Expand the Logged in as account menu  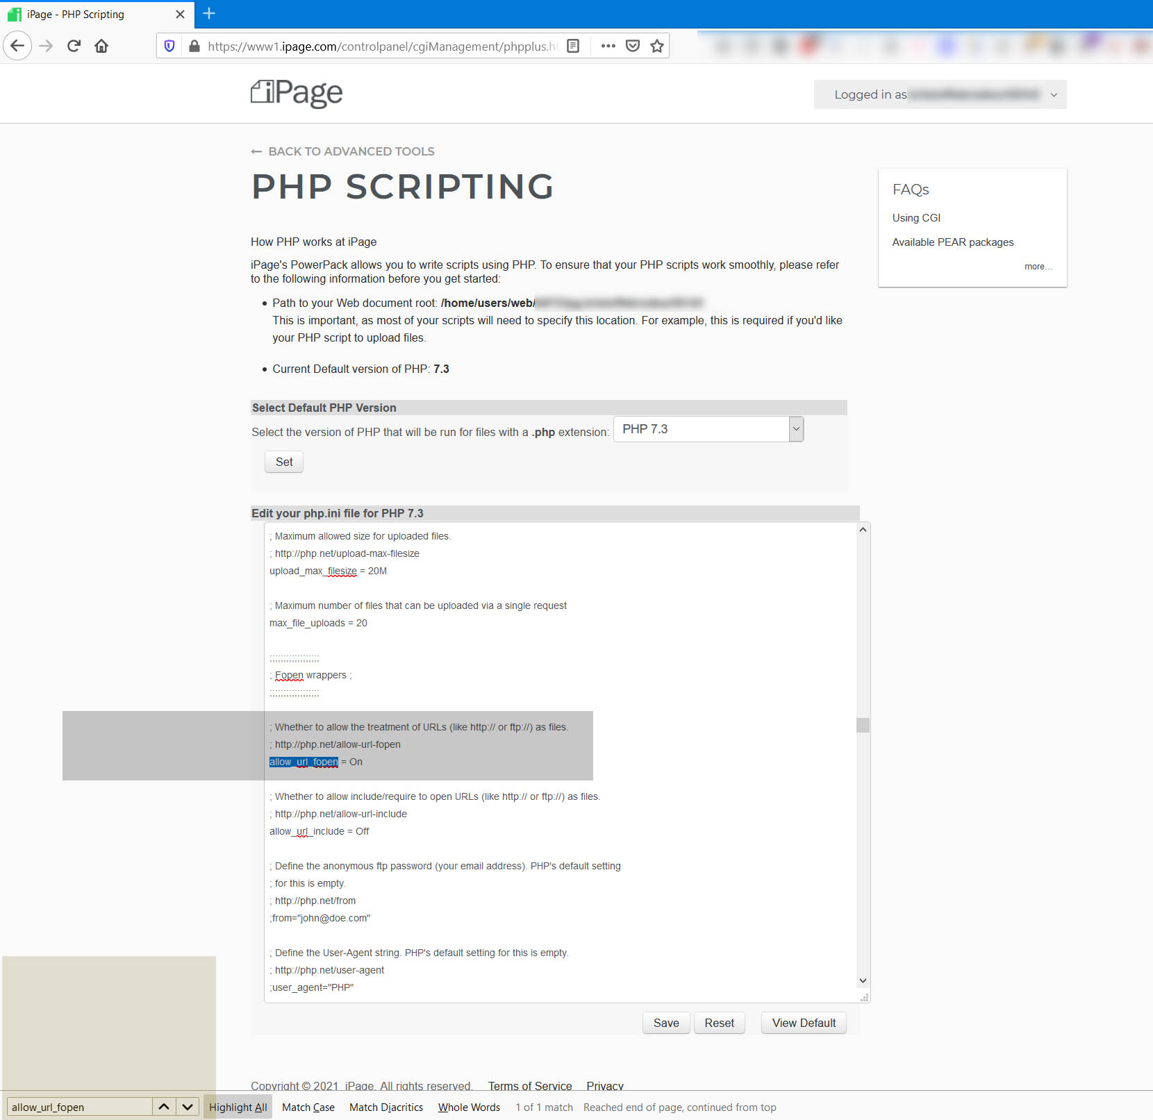pyautogui.click(x=940, y=94)
